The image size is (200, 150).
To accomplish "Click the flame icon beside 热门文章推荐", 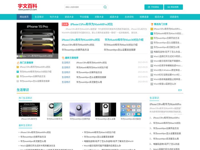I will click(x=18, y=63).
